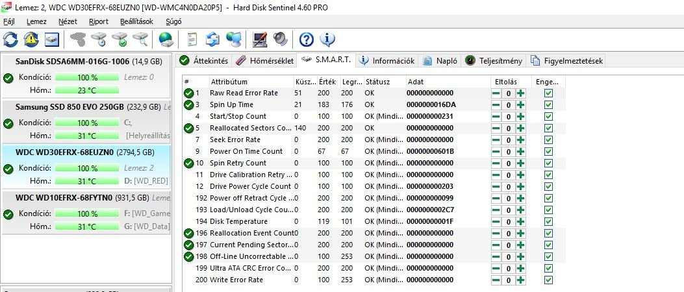Click the blue info bubble toolbar icon
The width and height of the screenshot is (684, 292).
[327, 40]
